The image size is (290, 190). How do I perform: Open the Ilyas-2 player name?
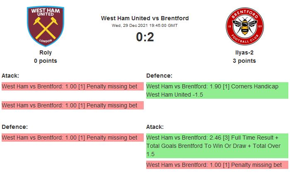click(x=244, y=52)
